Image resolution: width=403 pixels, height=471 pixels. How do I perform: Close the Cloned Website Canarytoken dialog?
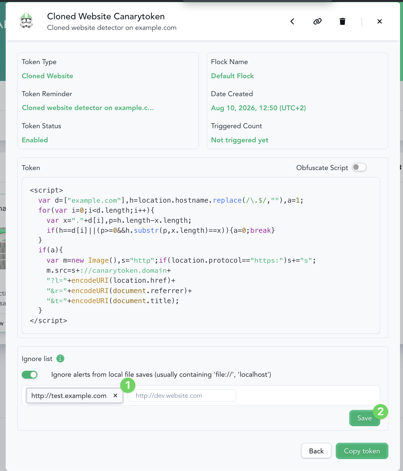tap(380, 21)
